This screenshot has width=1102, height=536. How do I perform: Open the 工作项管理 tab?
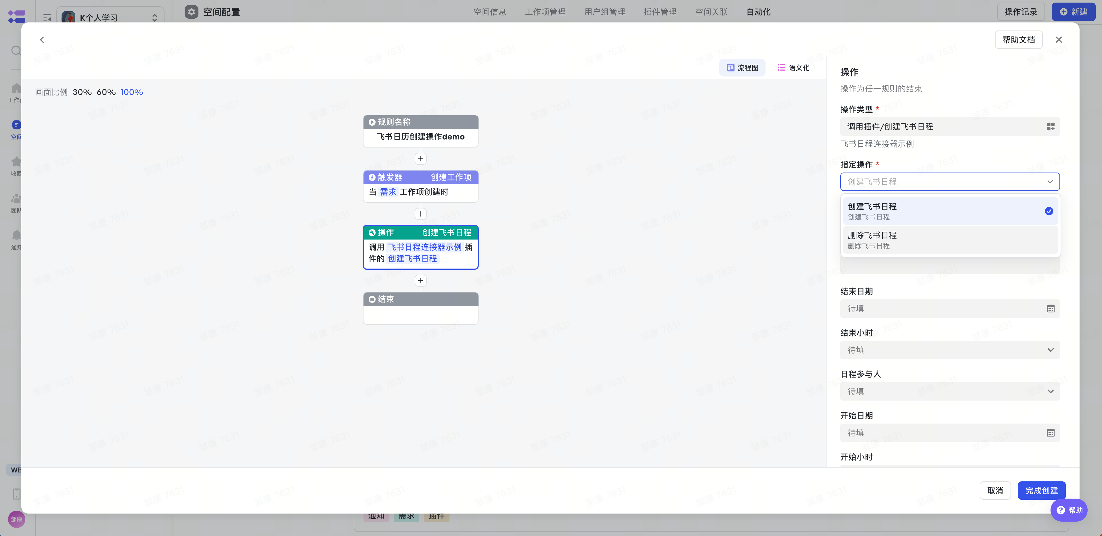tap(545, 12)
